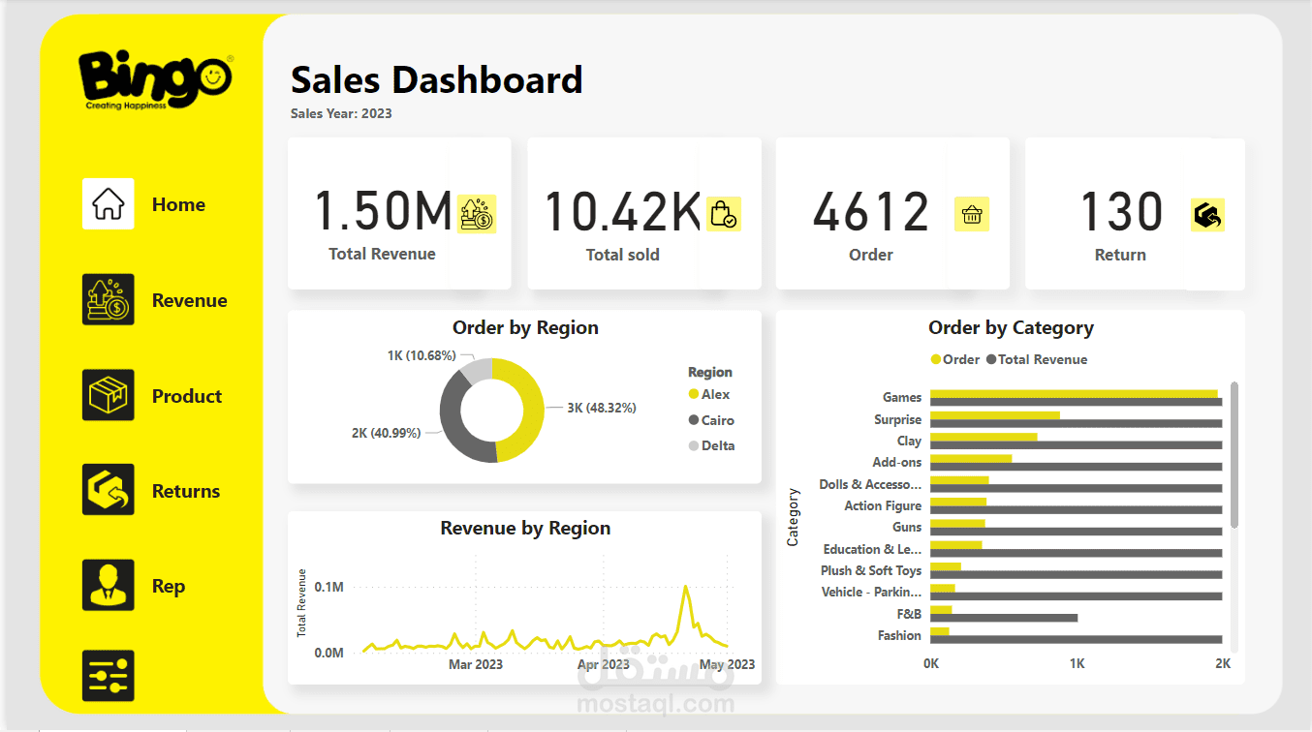Screen dimensions: 1312x732
Task: Click the shopping bag icon on Total sold card
Action: click(x=725, y=213)
